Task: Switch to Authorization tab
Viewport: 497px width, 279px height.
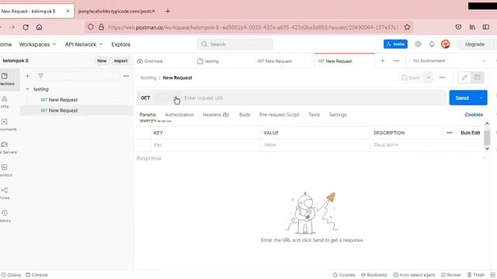Action: point(179,115)
